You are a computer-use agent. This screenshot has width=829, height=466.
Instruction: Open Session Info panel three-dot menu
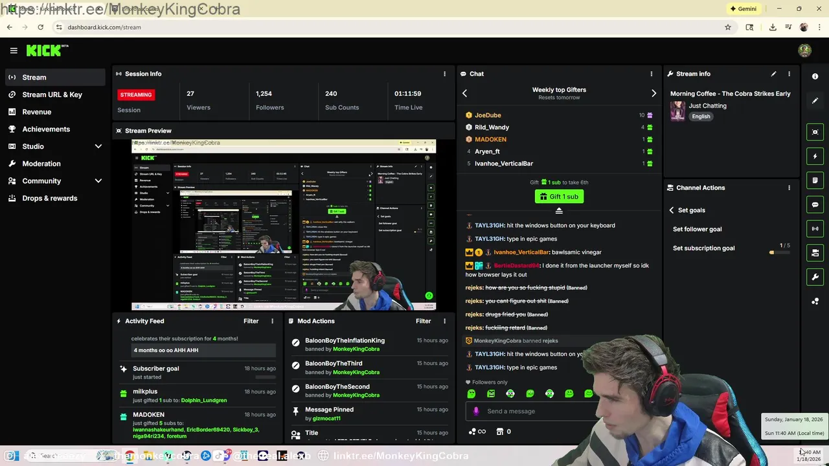pos(444,74)
